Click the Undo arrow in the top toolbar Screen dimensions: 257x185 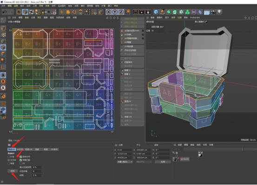pyautogui.click(x=5, y=12)
